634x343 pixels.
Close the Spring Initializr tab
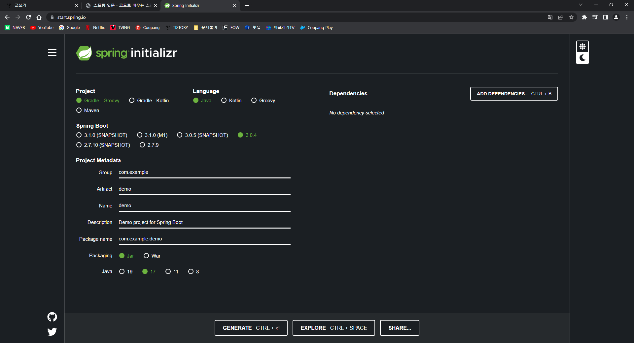[x=234, y=6]
